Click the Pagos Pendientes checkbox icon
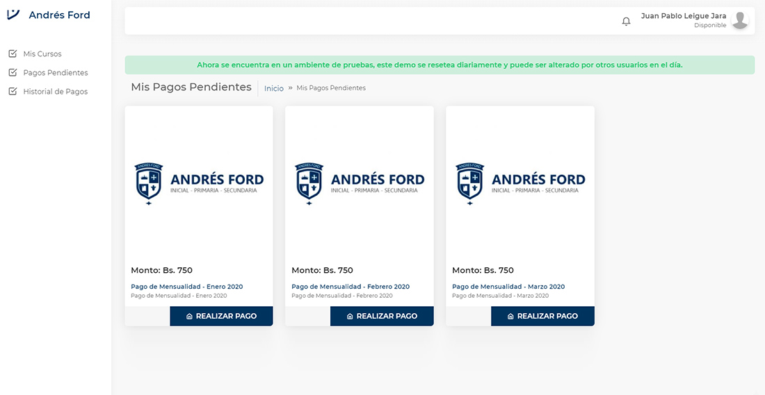Image resolution: width=765 pixels, height=395 pixels. coord(13,73)
